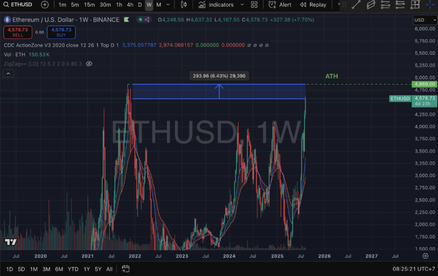
Task: Click the 4,869.00 ATH price label
Action: pos(423,84)
